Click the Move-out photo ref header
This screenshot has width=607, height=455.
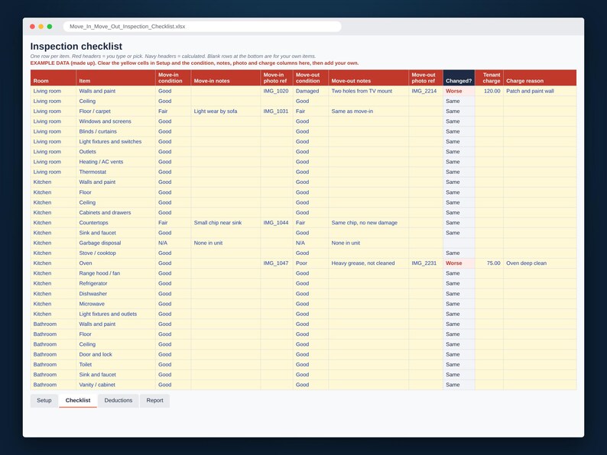pyautogui.click(x=426, y=78)
